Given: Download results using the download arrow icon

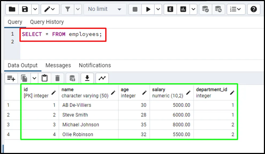Looking at the screenshot, I should 87,78.
